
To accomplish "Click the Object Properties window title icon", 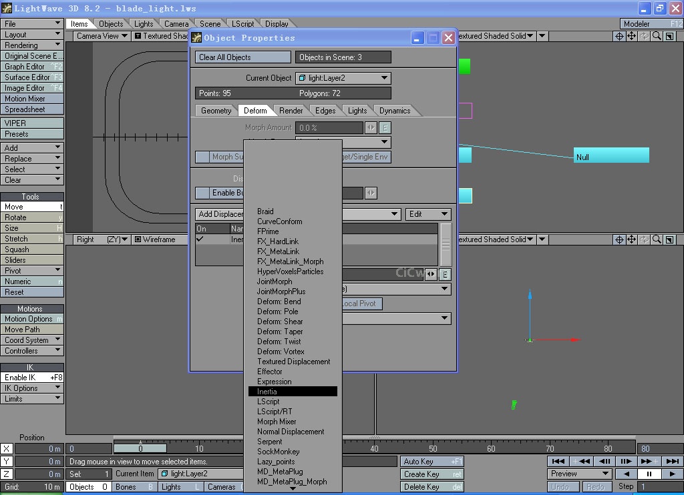I will pos(197,38).
